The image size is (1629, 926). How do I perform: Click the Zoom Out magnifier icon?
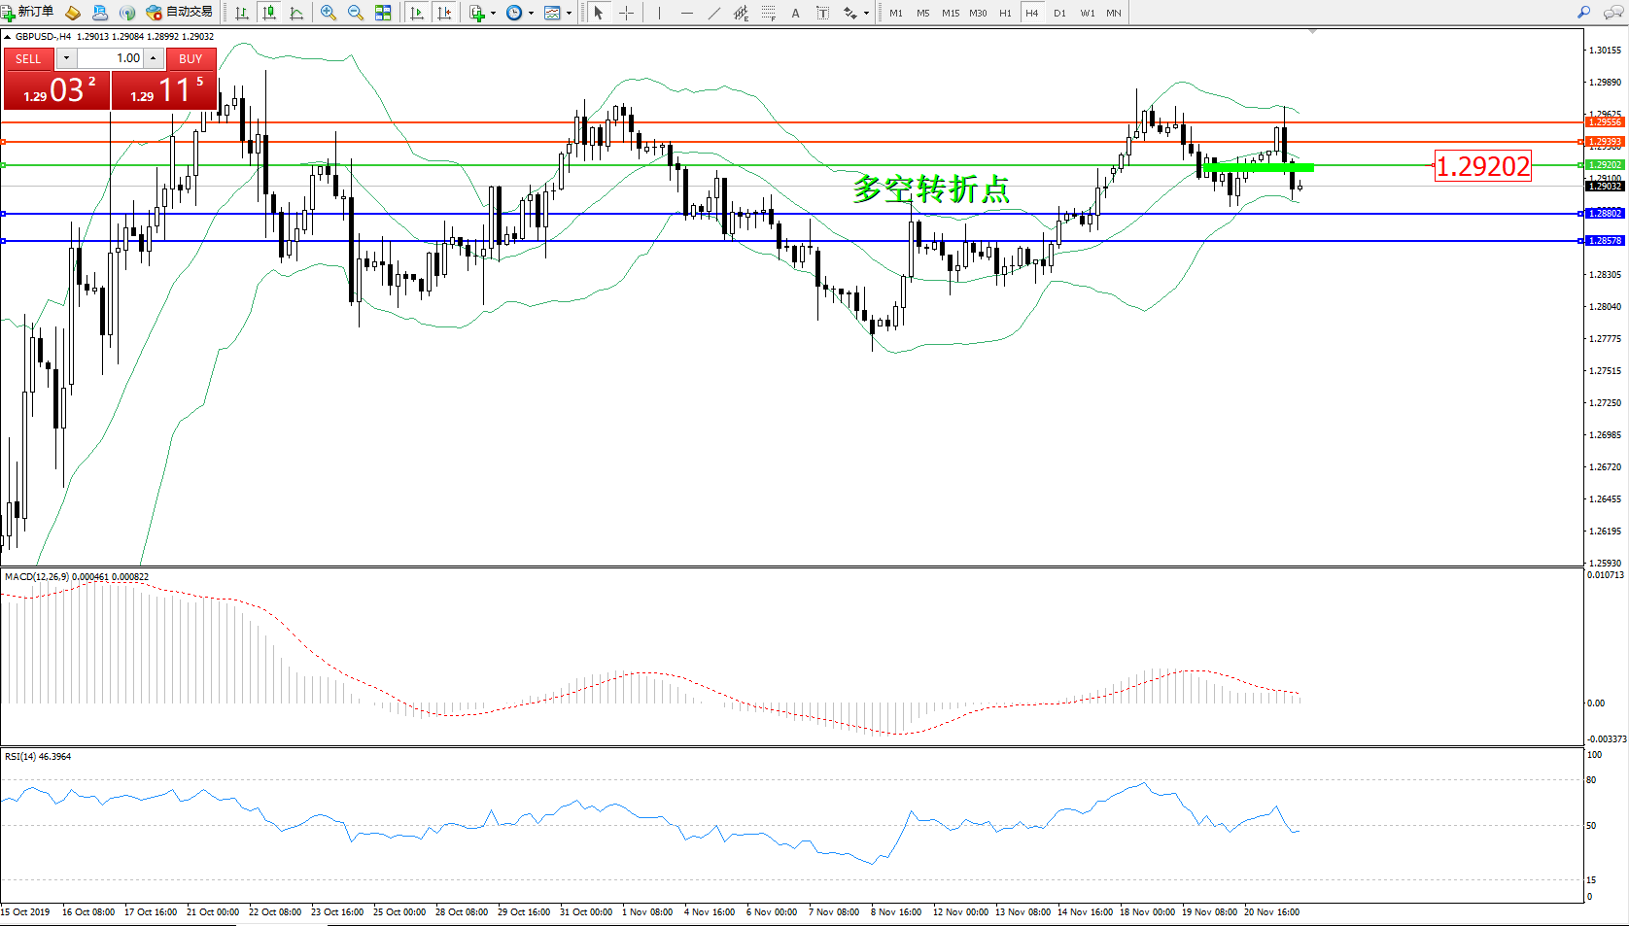tap(356, 13)
